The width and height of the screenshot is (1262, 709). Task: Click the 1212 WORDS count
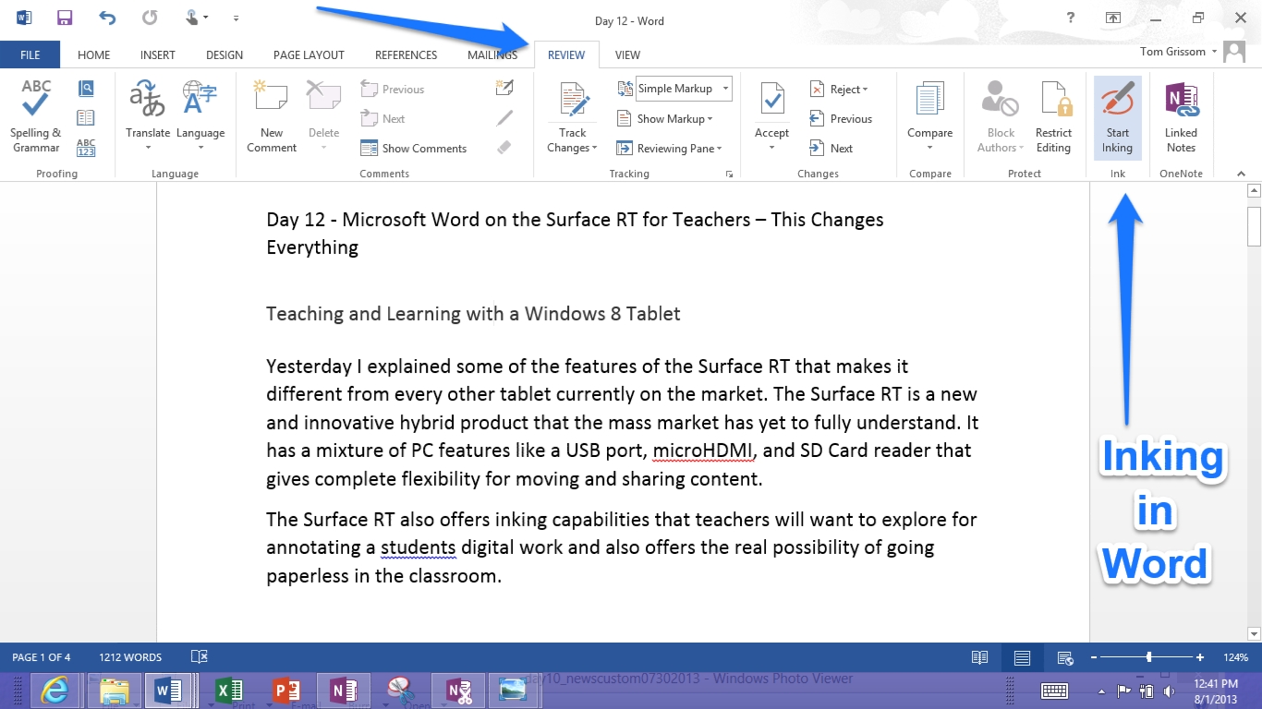130,657
